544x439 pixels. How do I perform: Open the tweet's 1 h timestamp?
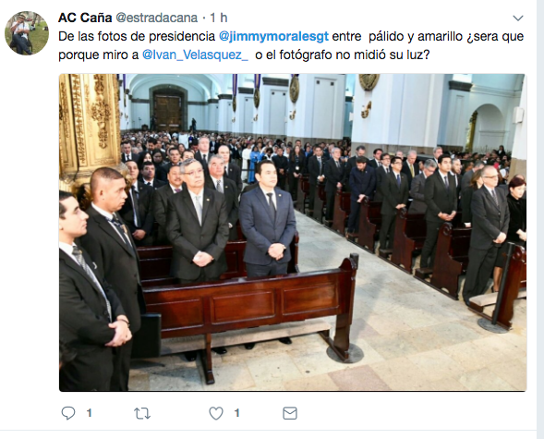pyautogui.click(x=219, y=18)
